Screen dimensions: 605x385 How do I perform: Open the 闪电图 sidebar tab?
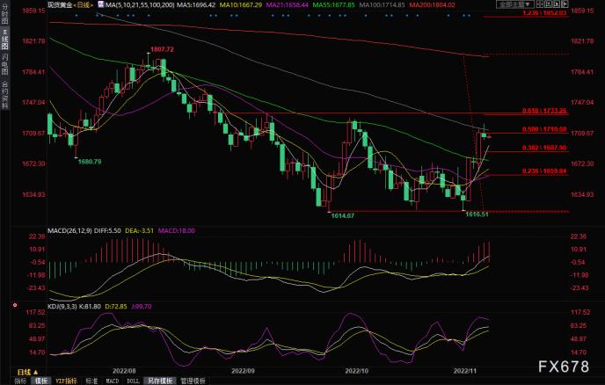pyautogui.click(x=4, y=64)
